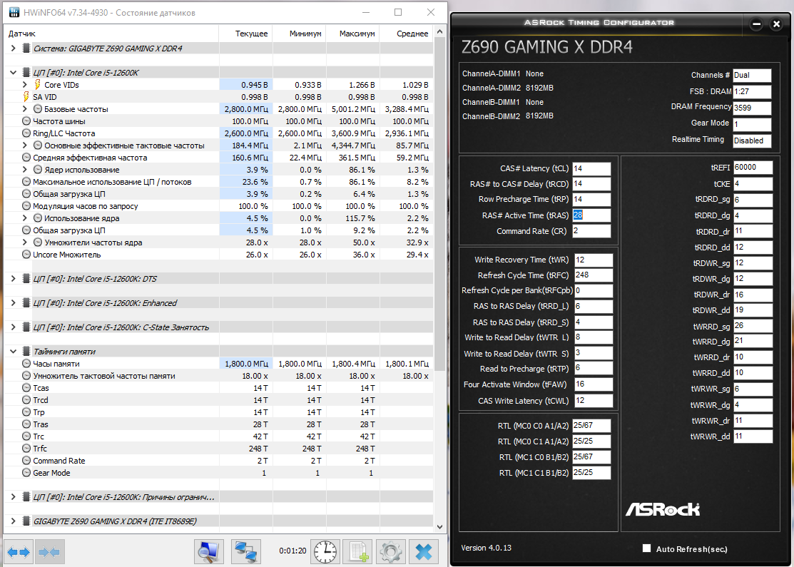Image resolution: width=794 pixels, height=567 pixels.
Task: Click the gauge icon beside Общая загрузка ЦП 3.9 %
Action: coord(26,194)
